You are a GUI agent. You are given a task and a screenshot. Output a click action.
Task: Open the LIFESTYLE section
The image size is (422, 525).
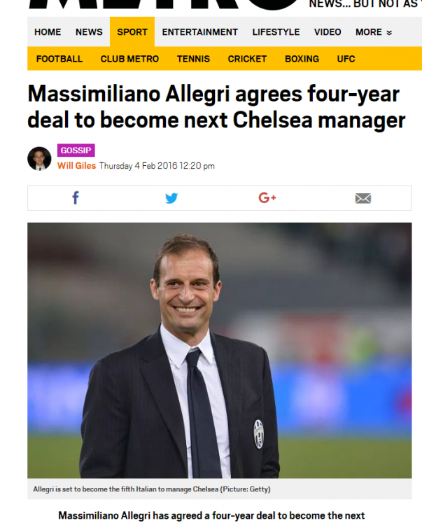coord(276,31)
